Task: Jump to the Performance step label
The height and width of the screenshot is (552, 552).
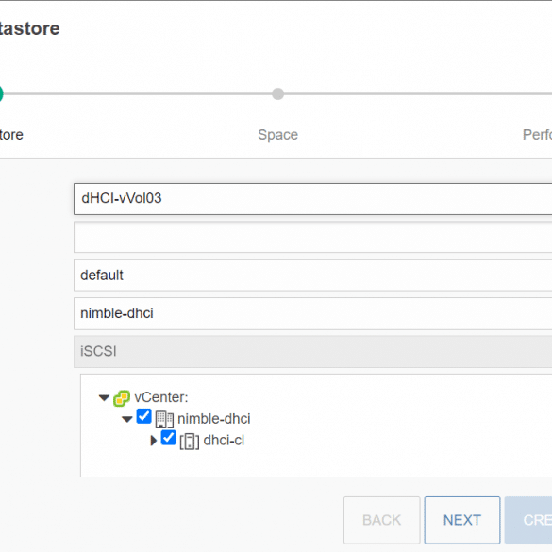Action: tap(537, 135)
